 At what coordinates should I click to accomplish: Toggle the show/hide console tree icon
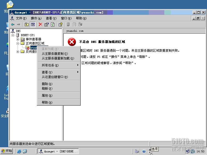coord(33,25)
